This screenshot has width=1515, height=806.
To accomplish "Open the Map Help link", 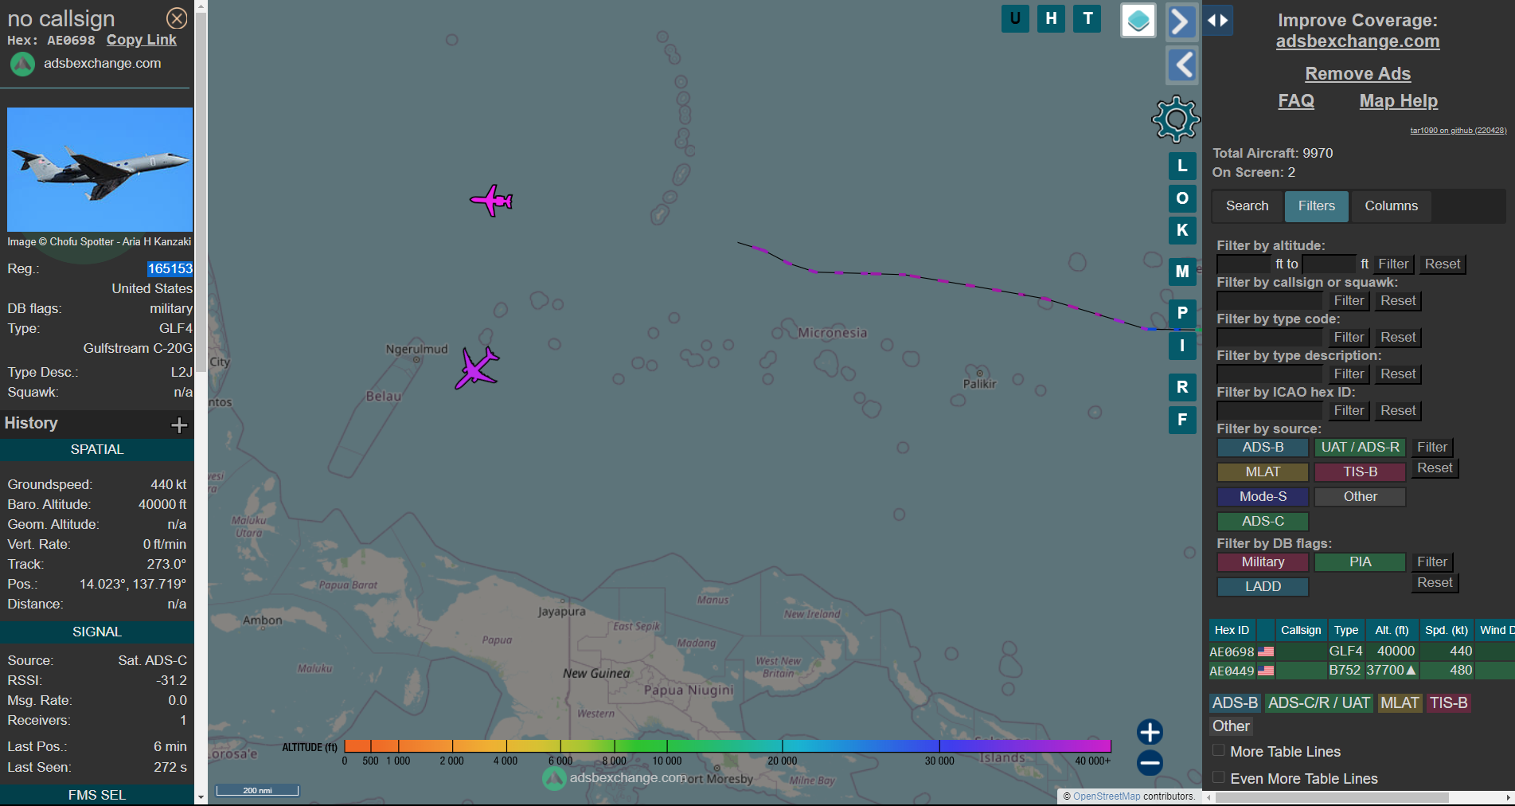I will pyautogui.click(x=1398, y=101).
